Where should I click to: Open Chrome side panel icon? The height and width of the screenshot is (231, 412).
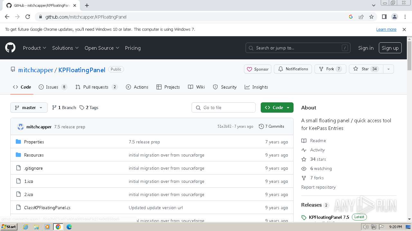[384, 17]
